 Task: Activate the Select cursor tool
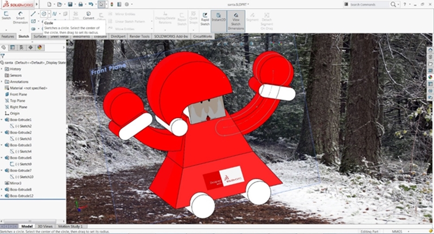coord(101,4)
